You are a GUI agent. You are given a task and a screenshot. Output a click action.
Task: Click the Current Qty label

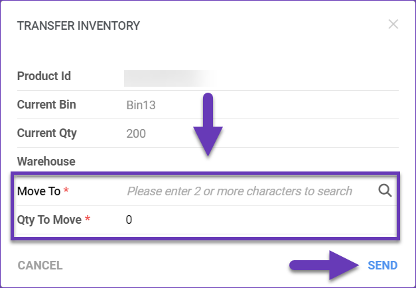(47, 133)
